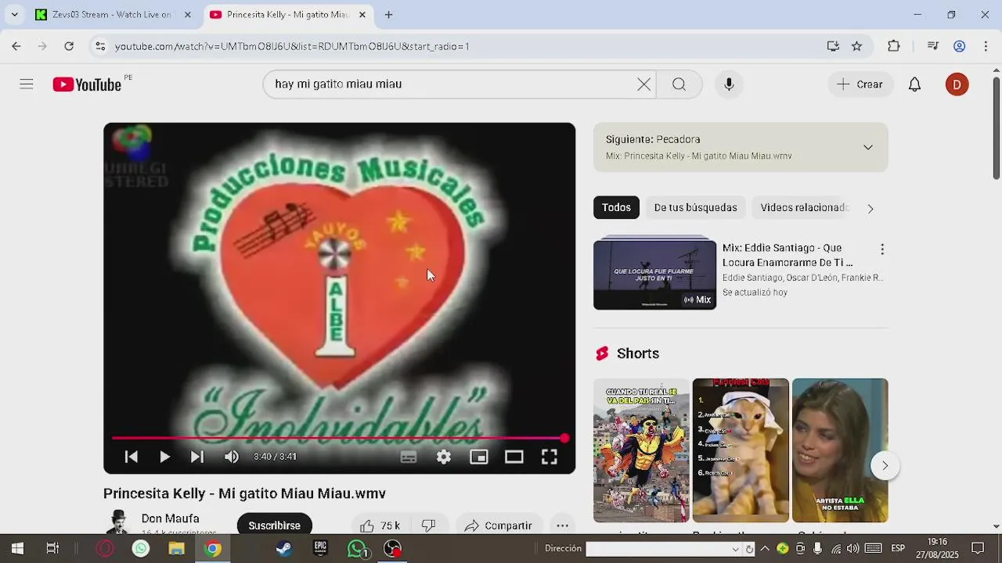Like the video with 75 k likes
The width and height of the screenshot is (1002, 563).
click(380, 525)
